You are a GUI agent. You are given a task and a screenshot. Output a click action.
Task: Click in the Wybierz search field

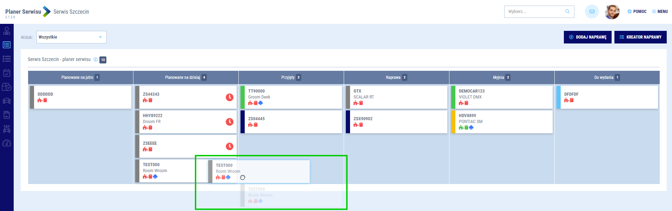(x=534, y=12)
